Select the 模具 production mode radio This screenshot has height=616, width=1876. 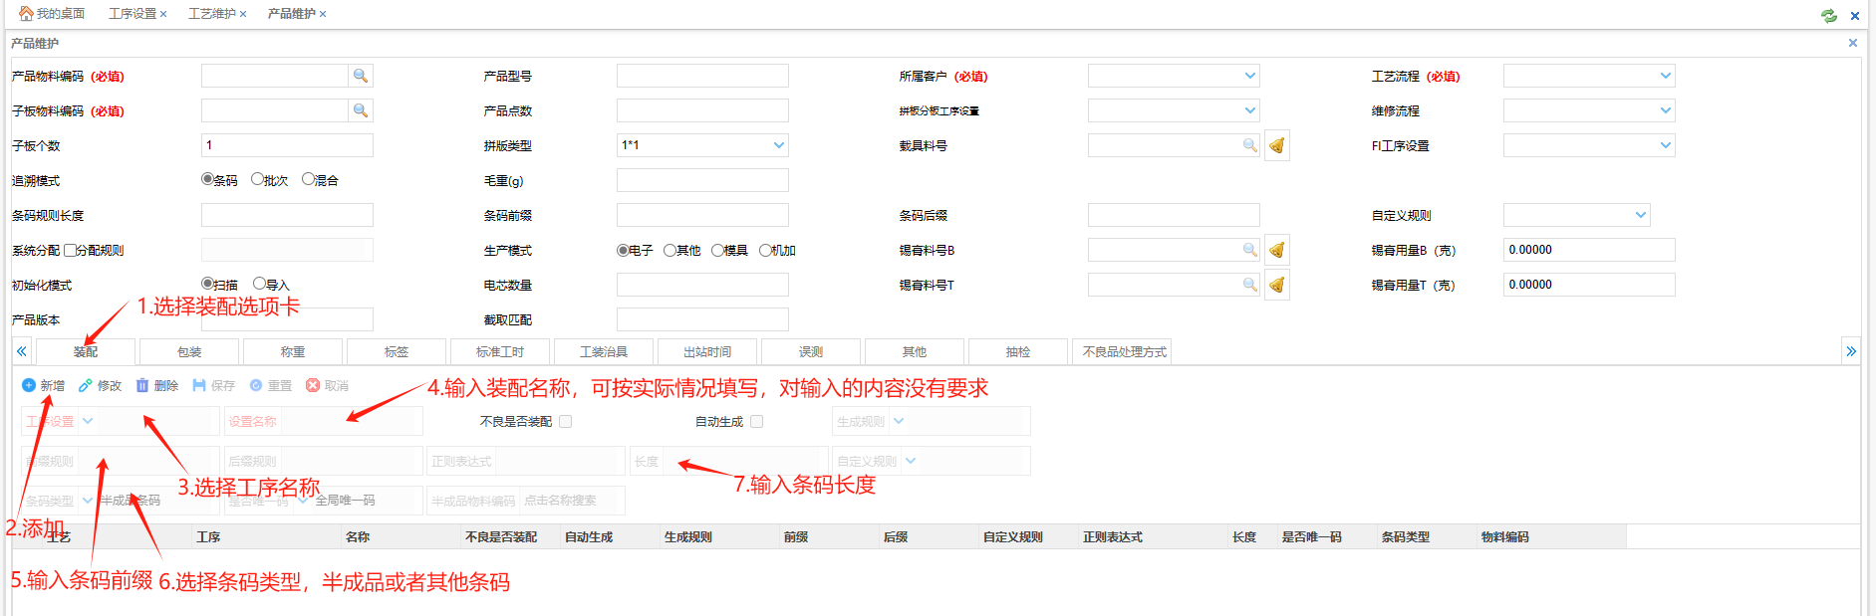[717, 250]
